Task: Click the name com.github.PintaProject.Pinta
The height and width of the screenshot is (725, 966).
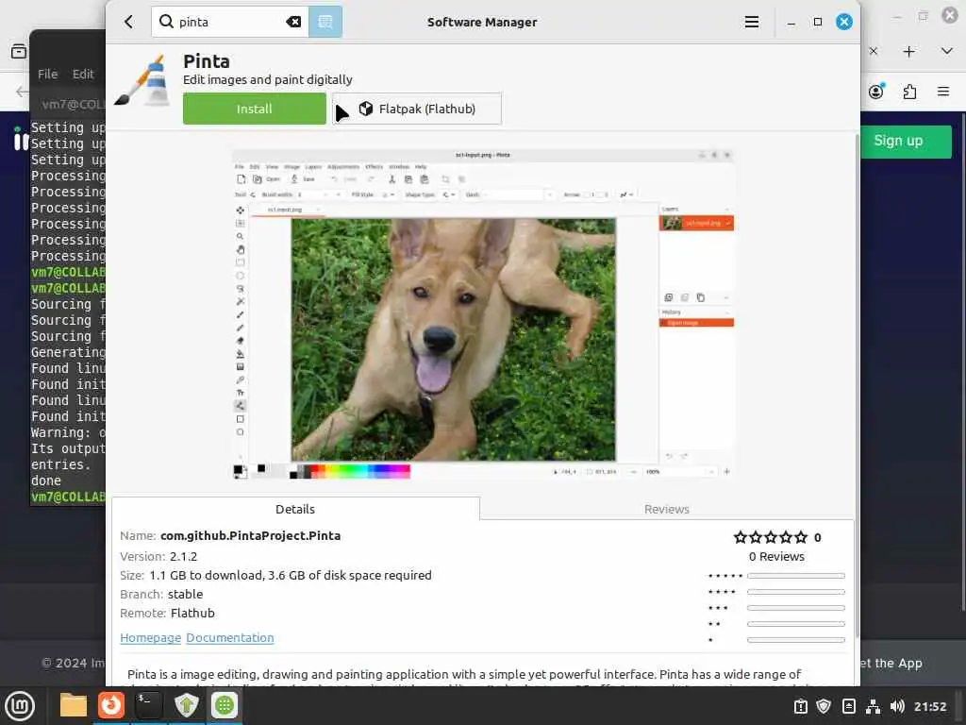Action: (250, 536)
